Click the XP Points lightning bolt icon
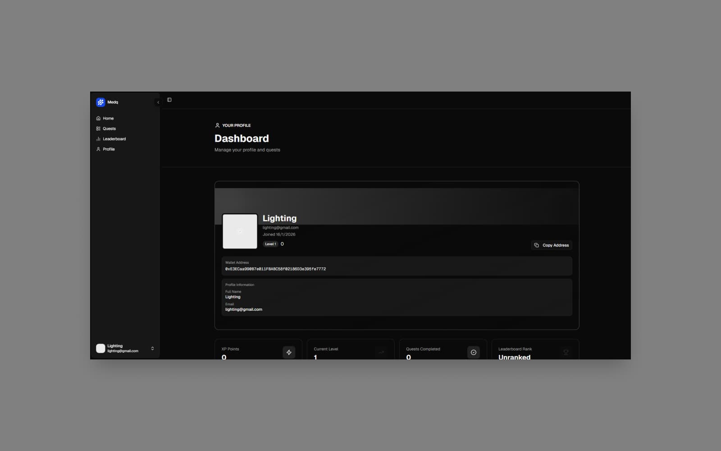This screenshot has height=451, width=721. point(289,352)
